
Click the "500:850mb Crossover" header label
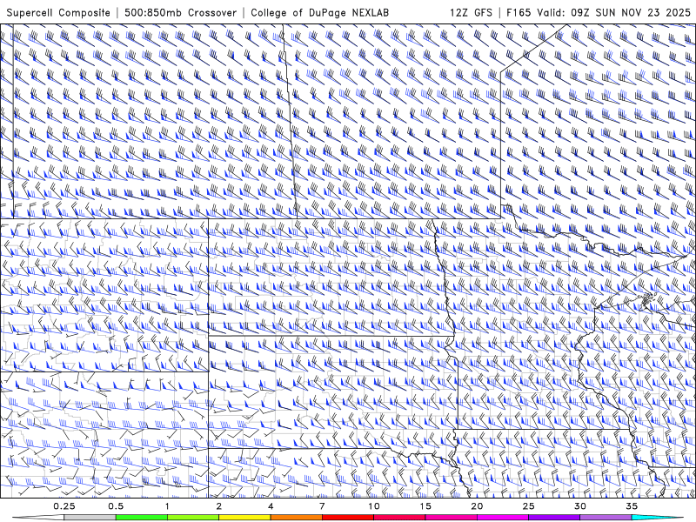click(181, 13)
